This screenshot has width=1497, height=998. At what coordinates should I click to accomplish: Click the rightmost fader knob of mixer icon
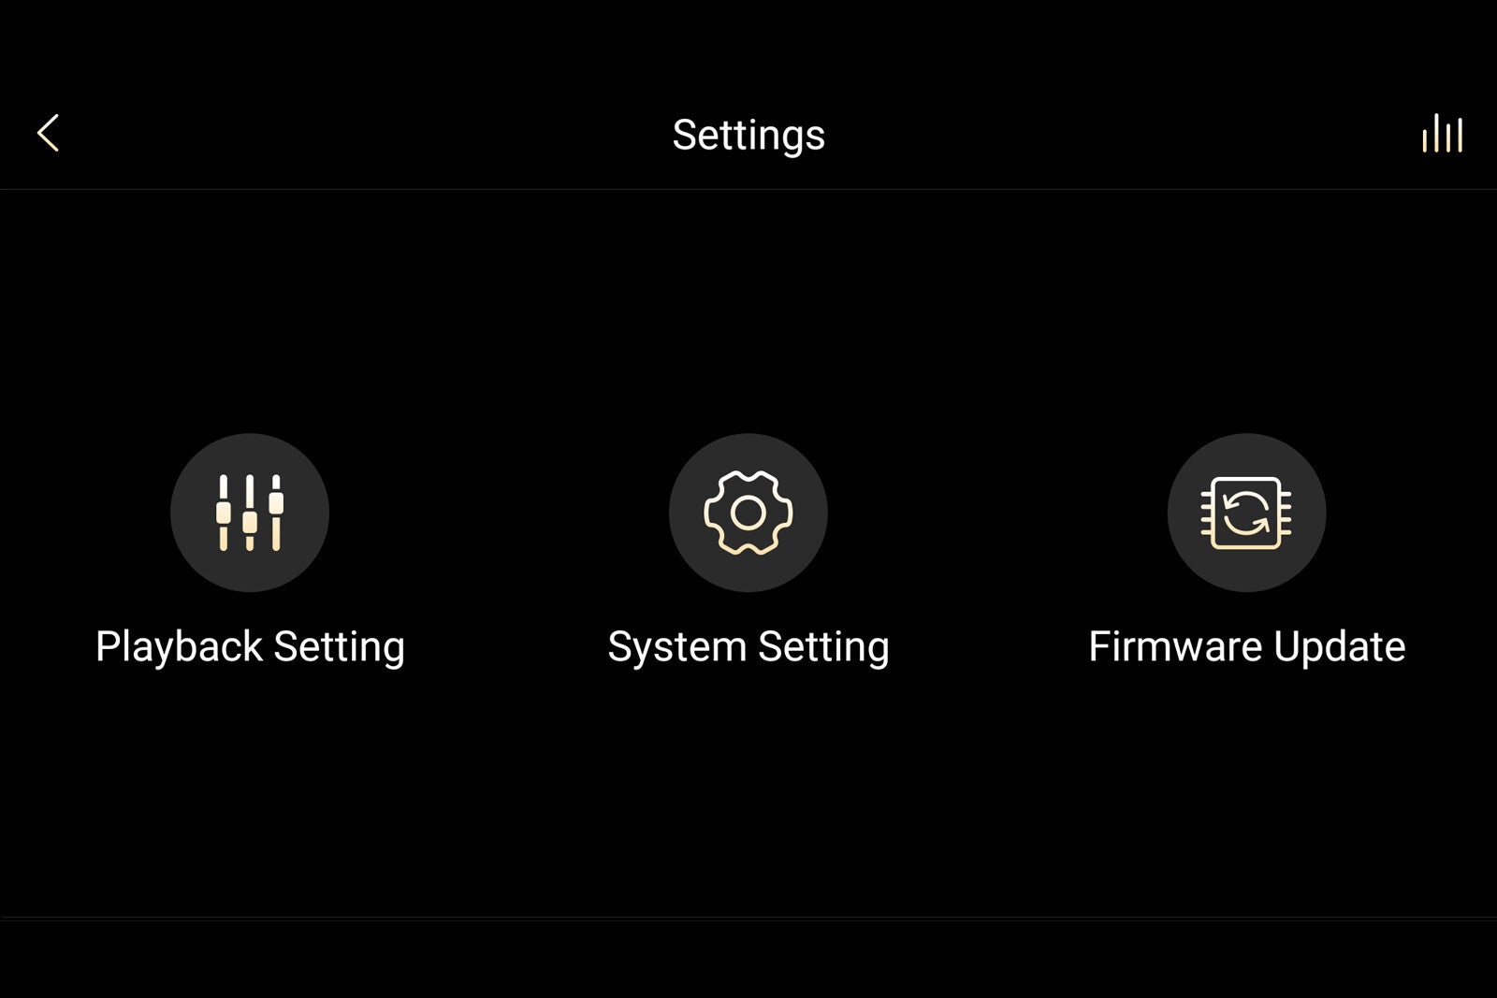276,502
